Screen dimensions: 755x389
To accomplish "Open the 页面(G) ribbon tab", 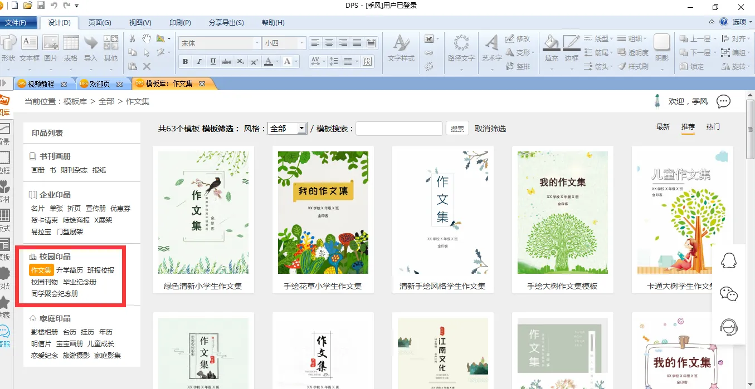I will click(100, 23).
